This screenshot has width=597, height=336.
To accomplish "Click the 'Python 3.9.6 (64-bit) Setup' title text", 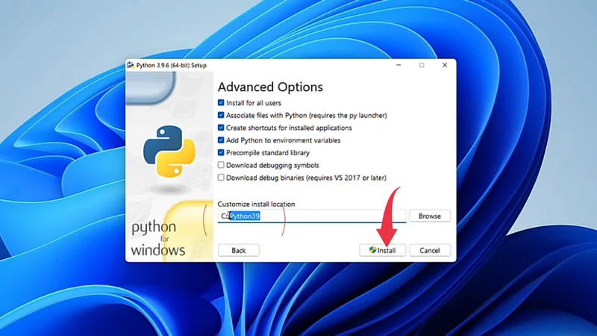I will (172, 65).
